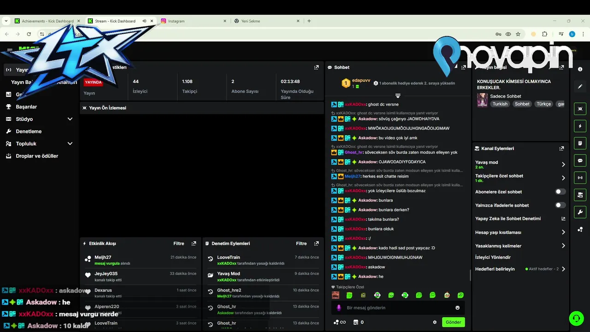The height and width of the screenshot is (332, 590).
Task: Pop out the Denetim Eylemleri panel
Action: click(316, 243)
